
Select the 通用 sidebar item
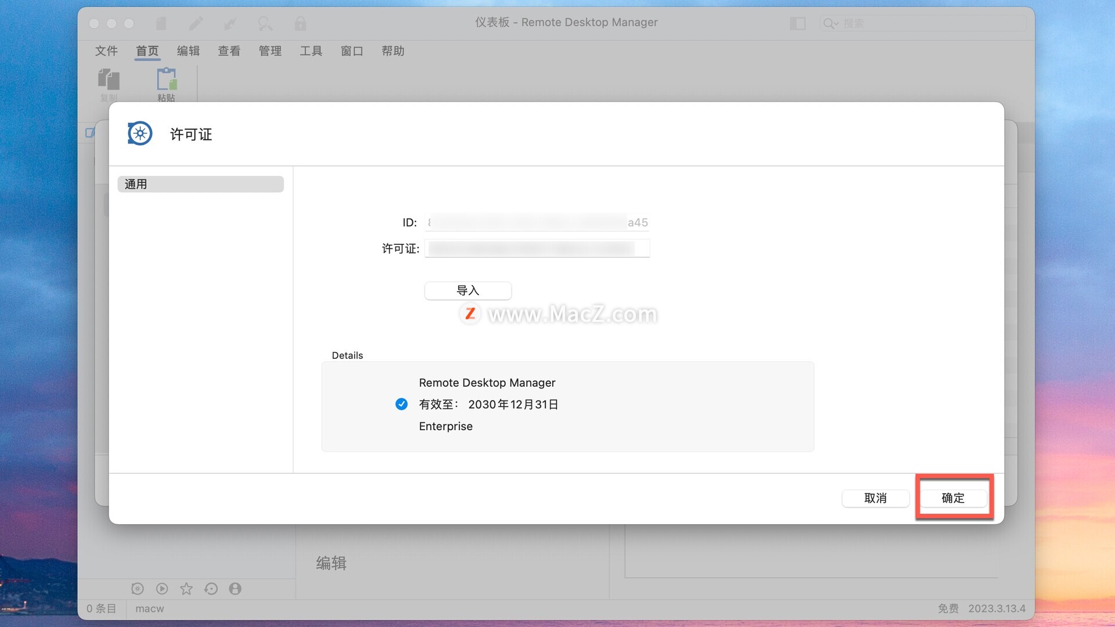[200, 184]
